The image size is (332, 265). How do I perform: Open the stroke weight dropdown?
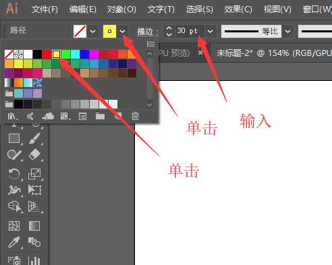click(x=210, y=31)
